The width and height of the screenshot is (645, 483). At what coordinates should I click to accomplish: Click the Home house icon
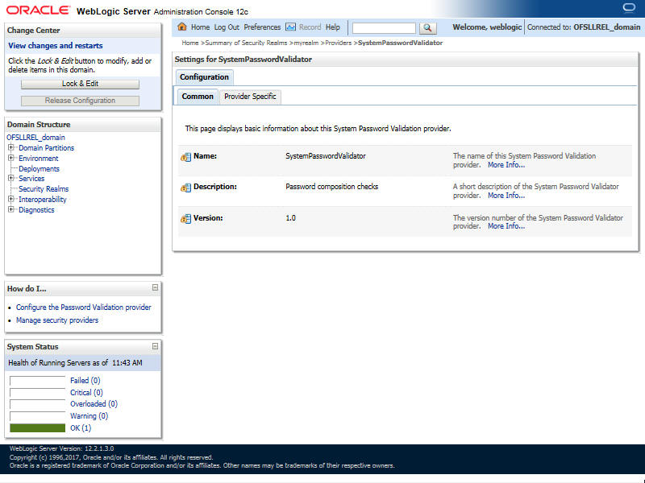pyautogui.click(x=182, y=27)
